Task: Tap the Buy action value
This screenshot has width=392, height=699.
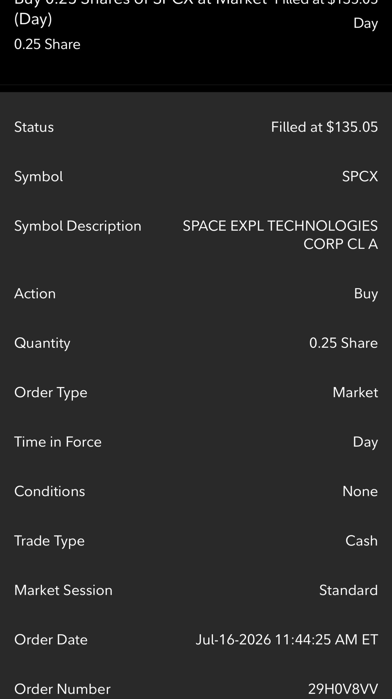Action: click(366, 294)
